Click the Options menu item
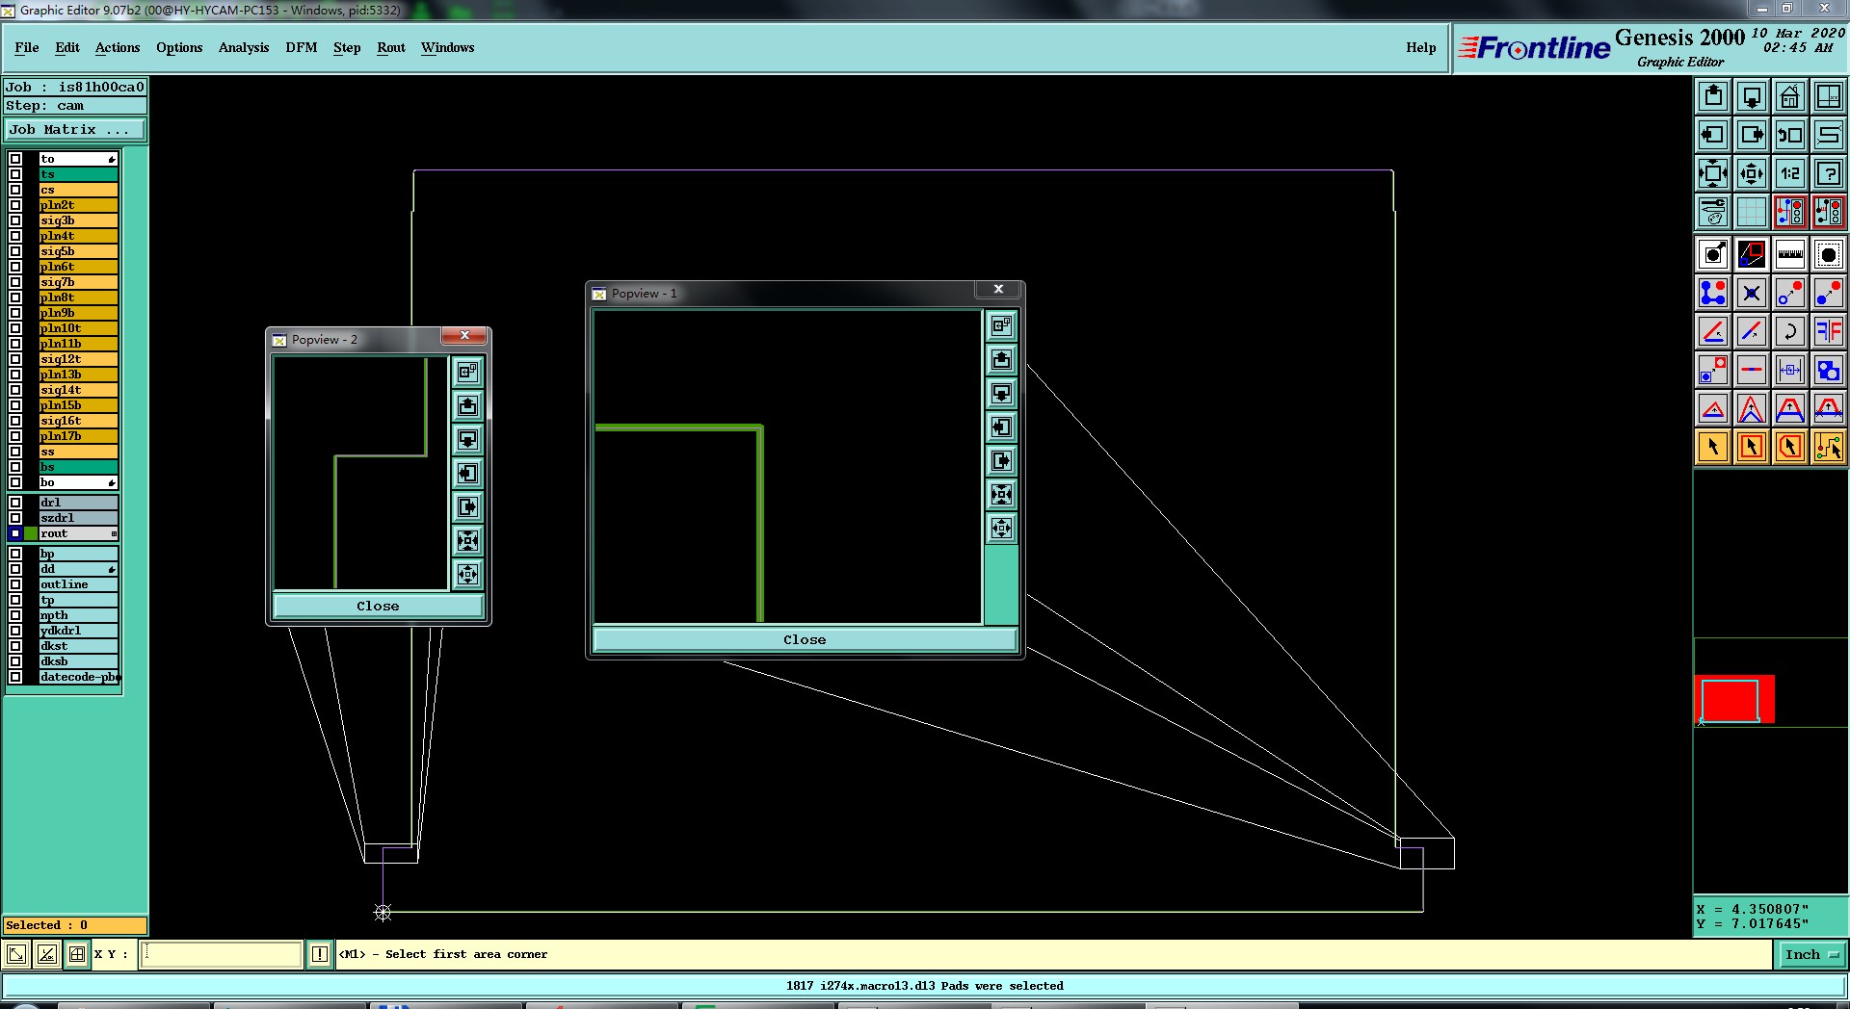 [179, 47]
